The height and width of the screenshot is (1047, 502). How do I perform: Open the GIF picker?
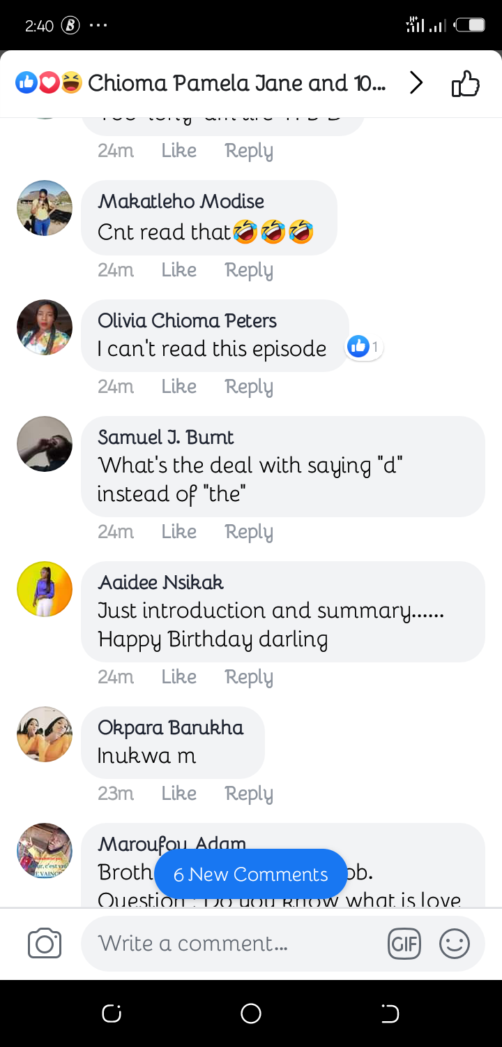pos(404,944)
